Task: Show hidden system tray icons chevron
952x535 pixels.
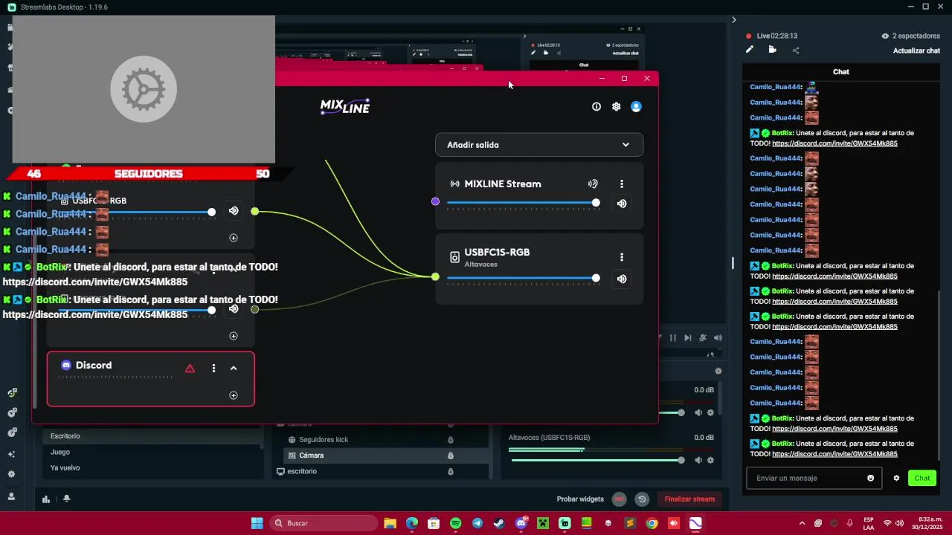Action: 802,523
